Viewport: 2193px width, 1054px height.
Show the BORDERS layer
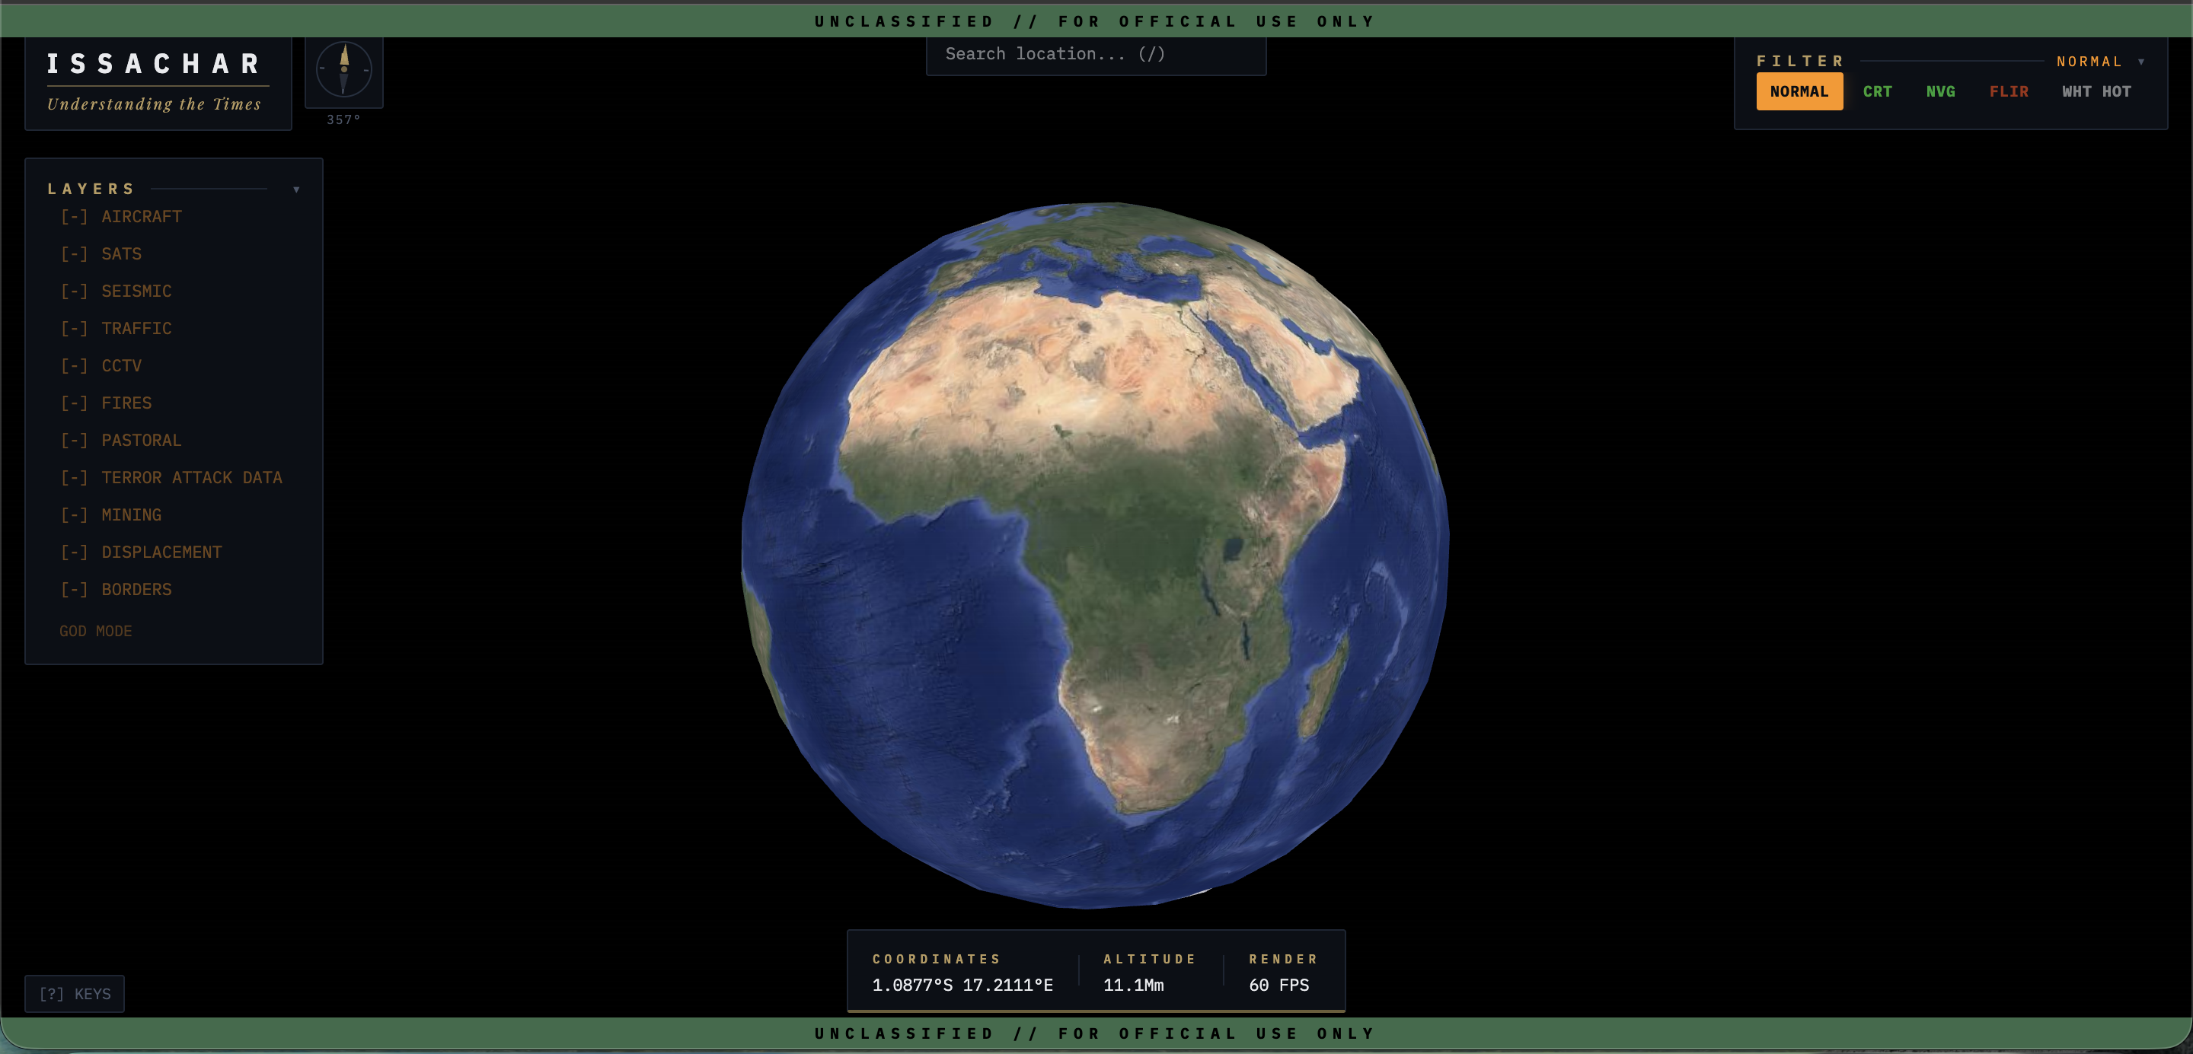[x=116, y=591]
